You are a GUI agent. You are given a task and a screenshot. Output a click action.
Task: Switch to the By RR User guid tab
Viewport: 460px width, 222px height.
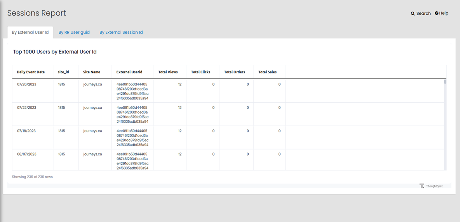[x=74, y=32]
